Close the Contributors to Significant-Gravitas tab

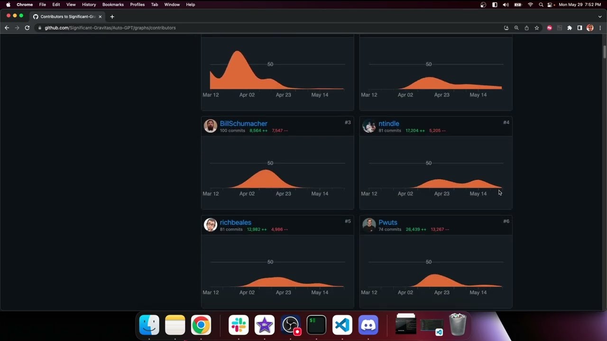(100, 17)
